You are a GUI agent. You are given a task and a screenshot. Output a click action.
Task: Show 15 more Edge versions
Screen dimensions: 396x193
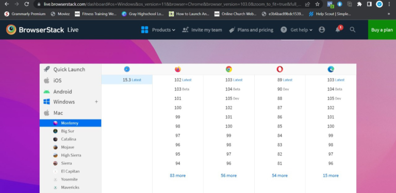tap(331, 176)
